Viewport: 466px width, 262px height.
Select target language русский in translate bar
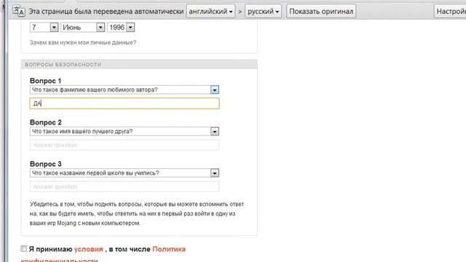click(263, 12)
